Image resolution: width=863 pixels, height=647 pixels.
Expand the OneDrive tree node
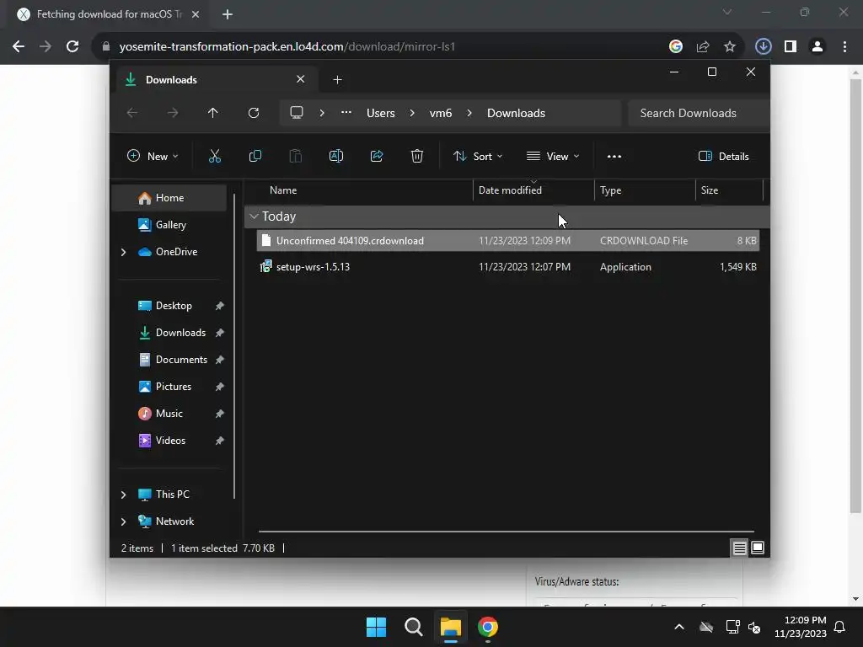(x=123, y=252)
